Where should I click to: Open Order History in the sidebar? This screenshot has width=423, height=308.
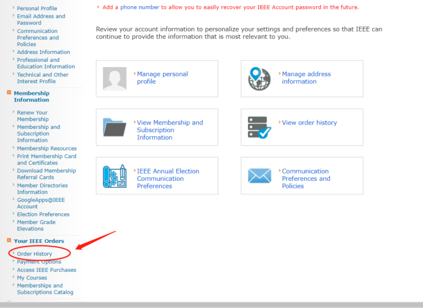tap(34, 254)
